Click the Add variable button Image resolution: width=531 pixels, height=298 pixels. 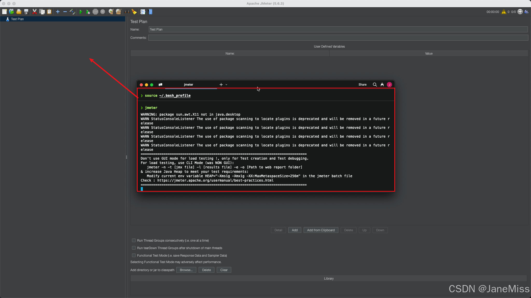tap(295, 230)
